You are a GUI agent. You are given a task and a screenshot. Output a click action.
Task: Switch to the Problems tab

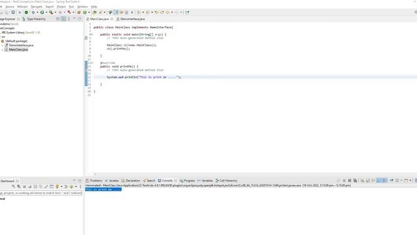tap(94, 181)
